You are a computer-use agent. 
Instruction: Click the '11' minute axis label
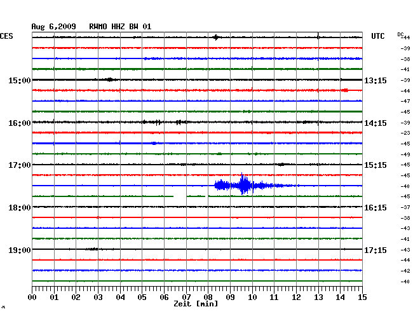(274, 297)
